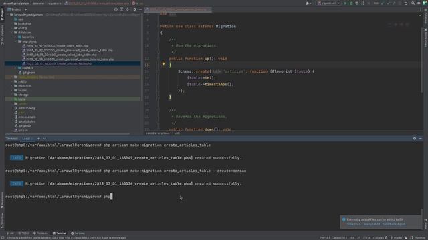
Task: Open the Services tool window tab
Action: coord(78,233)
